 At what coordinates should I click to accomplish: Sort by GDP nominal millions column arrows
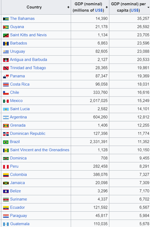click(x=107, y=7)
